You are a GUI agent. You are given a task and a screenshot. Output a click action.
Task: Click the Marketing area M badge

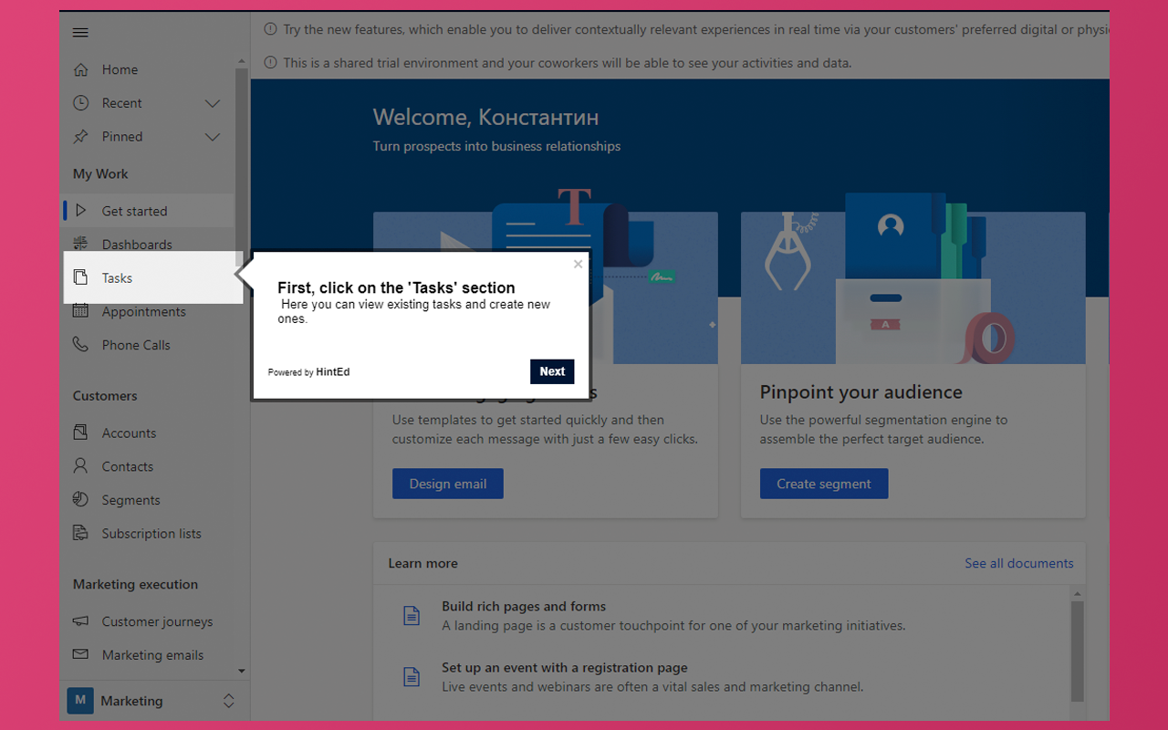80,701
